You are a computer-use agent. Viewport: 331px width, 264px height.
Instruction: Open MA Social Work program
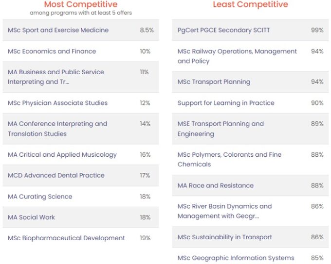coord(81,217)
